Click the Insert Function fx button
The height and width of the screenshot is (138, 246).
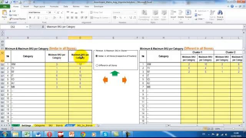tap(43, 27)
